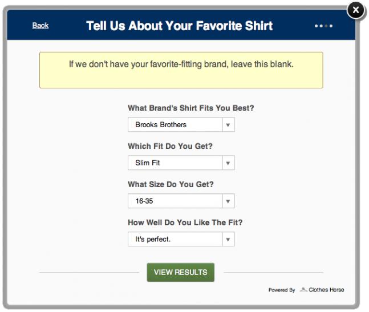Screen dimensions: 369x312
Task: Open the 16-35 size dropdown
Action: (x=181, y=201)
